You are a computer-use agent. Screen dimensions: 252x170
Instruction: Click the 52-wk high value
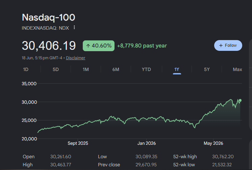point(223,157)
